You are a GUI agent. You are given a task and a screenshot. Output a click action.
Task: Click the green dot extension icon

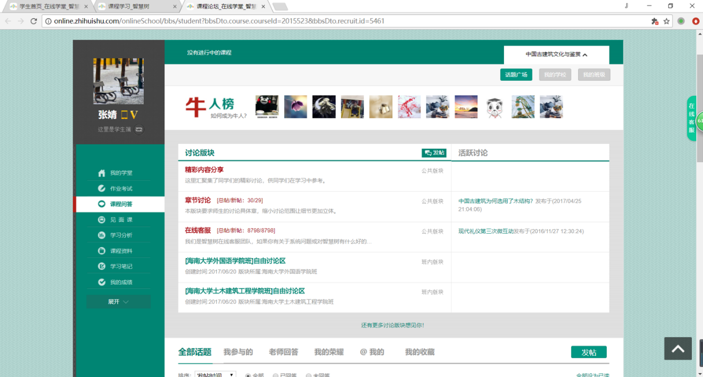(681, 21)
